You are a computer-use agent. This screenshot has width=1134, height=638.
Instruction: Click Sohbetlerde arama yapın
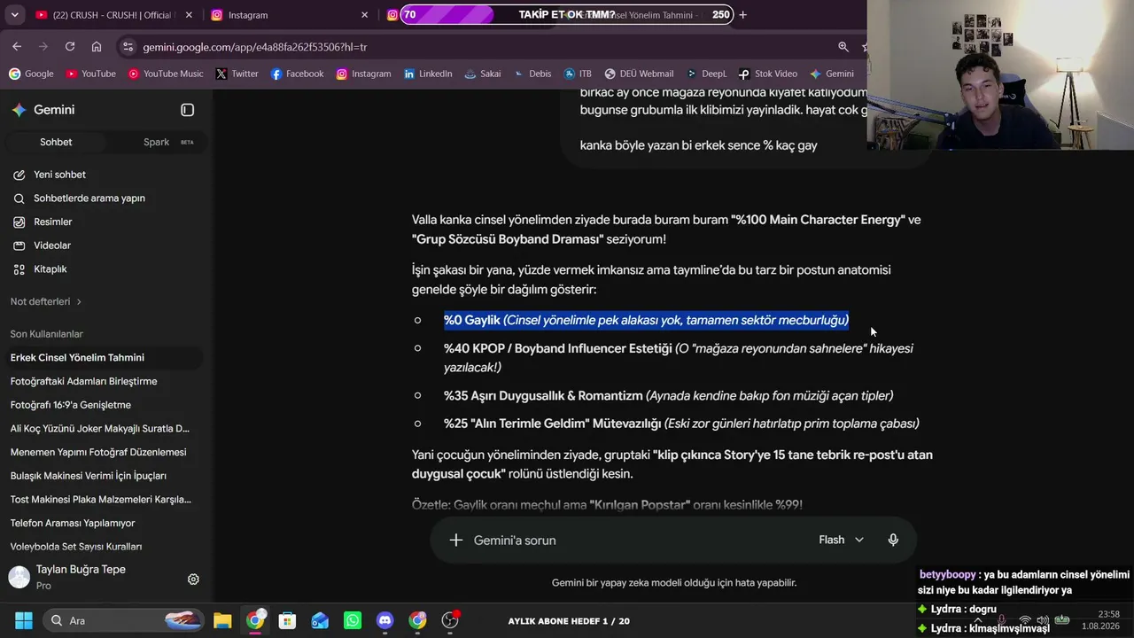point(106,198)
